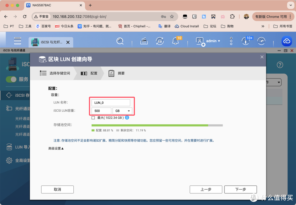This screenshot has width=296, height=205.
Task: Go back in browser history
Action: point(6,17)
